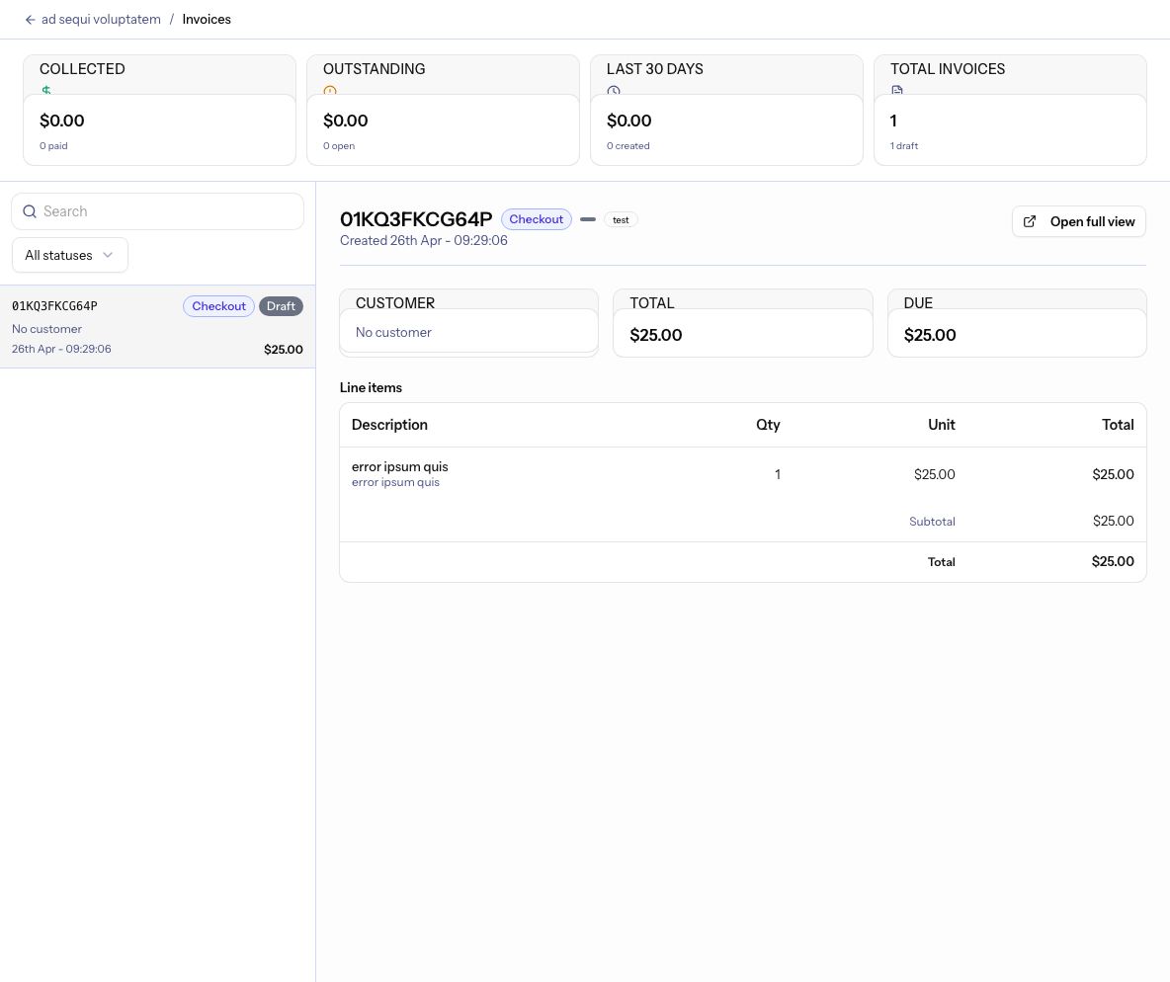Image resolution: width=1170 pixels, height=982 pixels.
Task: Click the Subtotal label
Action: click(932, 522)
